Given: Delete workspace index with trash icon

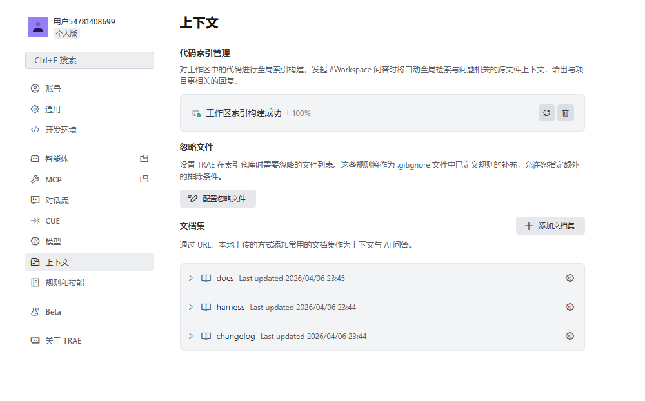Looking at the screenshot, I should click(566, 112).
